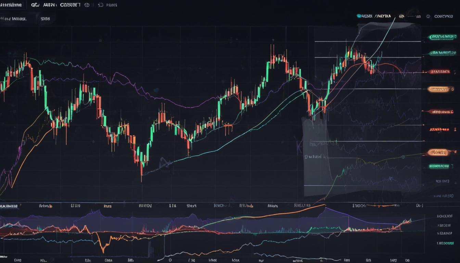Click the round icon beside the far top-right label
This screenshot has height=263, width=460.
point(428,16)
